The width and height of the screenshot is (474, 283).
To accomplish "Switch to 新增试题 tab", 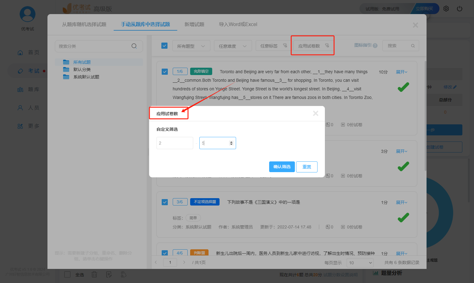I will point(194,24).
